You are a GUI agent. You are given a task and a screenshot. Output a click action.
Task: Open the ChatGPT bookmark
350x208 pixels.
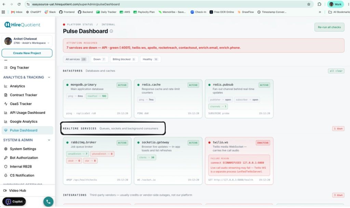[33, 12]
